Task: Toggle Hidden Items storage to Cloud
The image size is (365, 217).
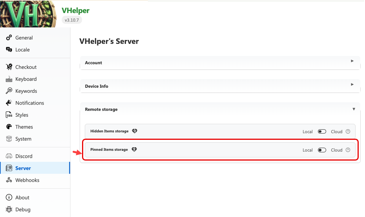Action: pyautogui.click(x=322, y=132)
